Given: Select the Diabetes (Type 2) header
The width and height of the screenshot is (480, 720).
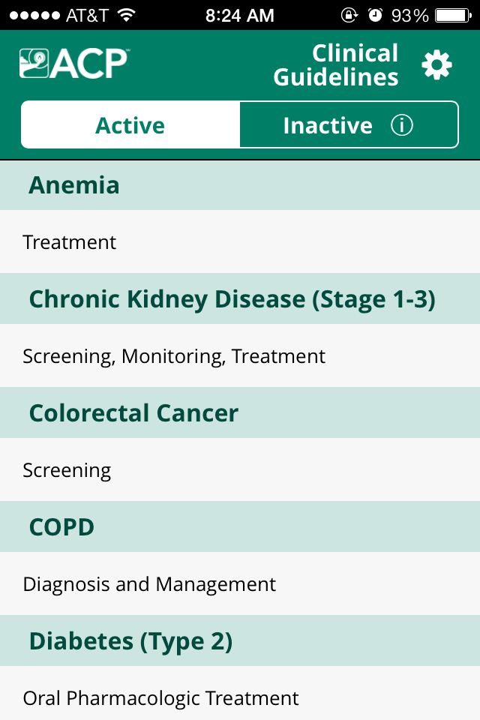Looking at the screenshot, I should (240, 640).
